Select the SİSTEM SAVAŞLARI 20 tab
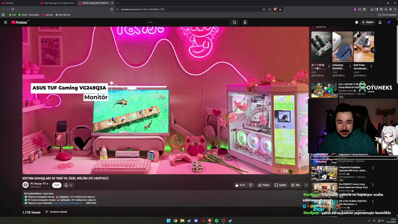 point(95,3)
